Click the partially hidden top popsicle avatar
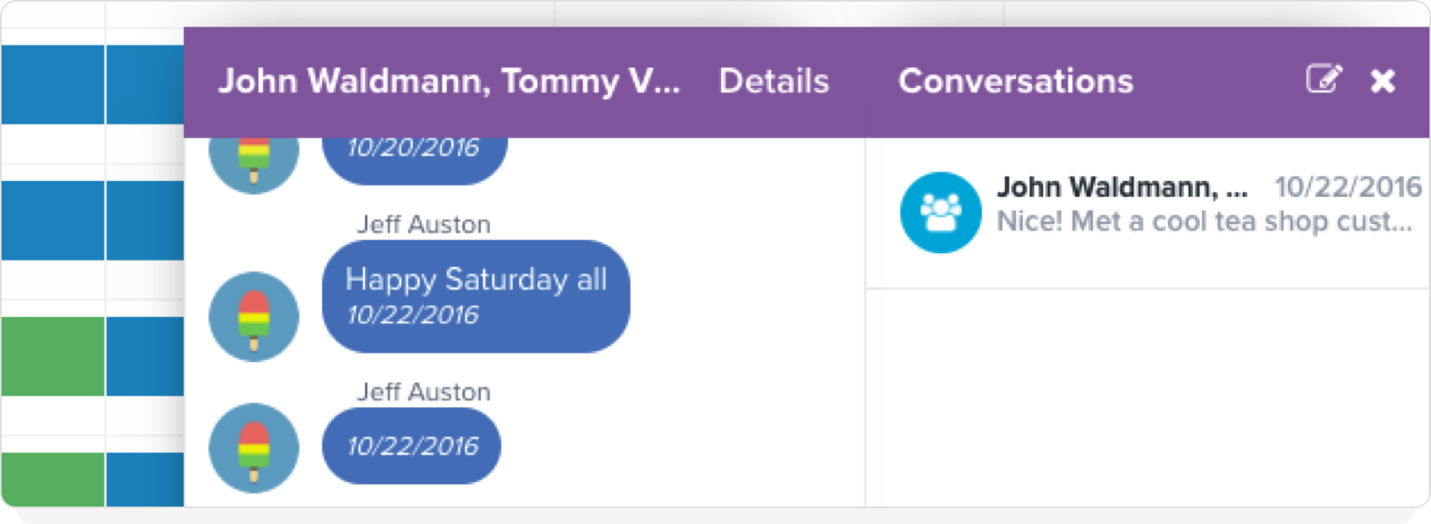 click(x=254, y=159)
